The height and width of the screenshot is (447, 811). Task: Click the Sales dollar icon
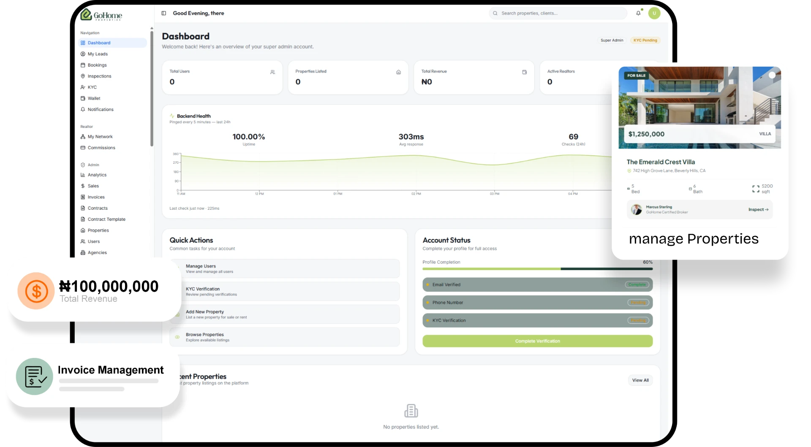click(83, 186)
